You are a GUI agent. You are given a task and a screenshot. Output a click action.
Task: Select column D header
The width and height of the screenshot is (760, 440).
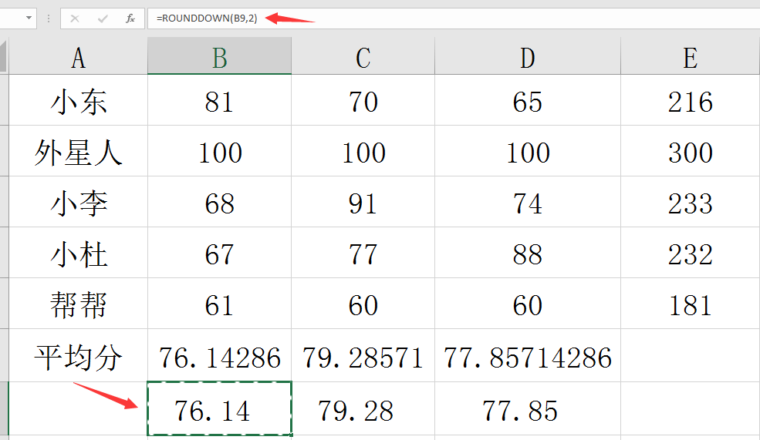click(527, 56)
